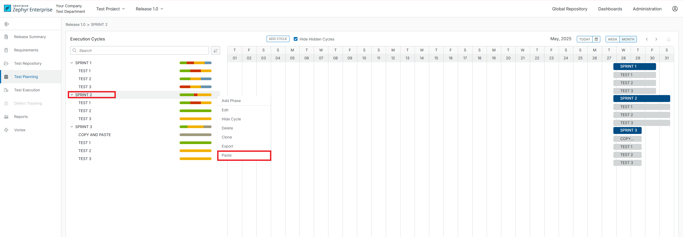Open the calendar date picker icon

pyautogui.click(x=596, y=39)
